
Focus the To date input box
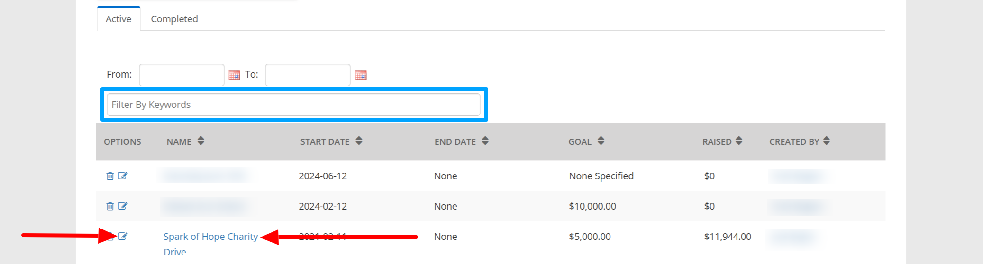pos(308,75)
